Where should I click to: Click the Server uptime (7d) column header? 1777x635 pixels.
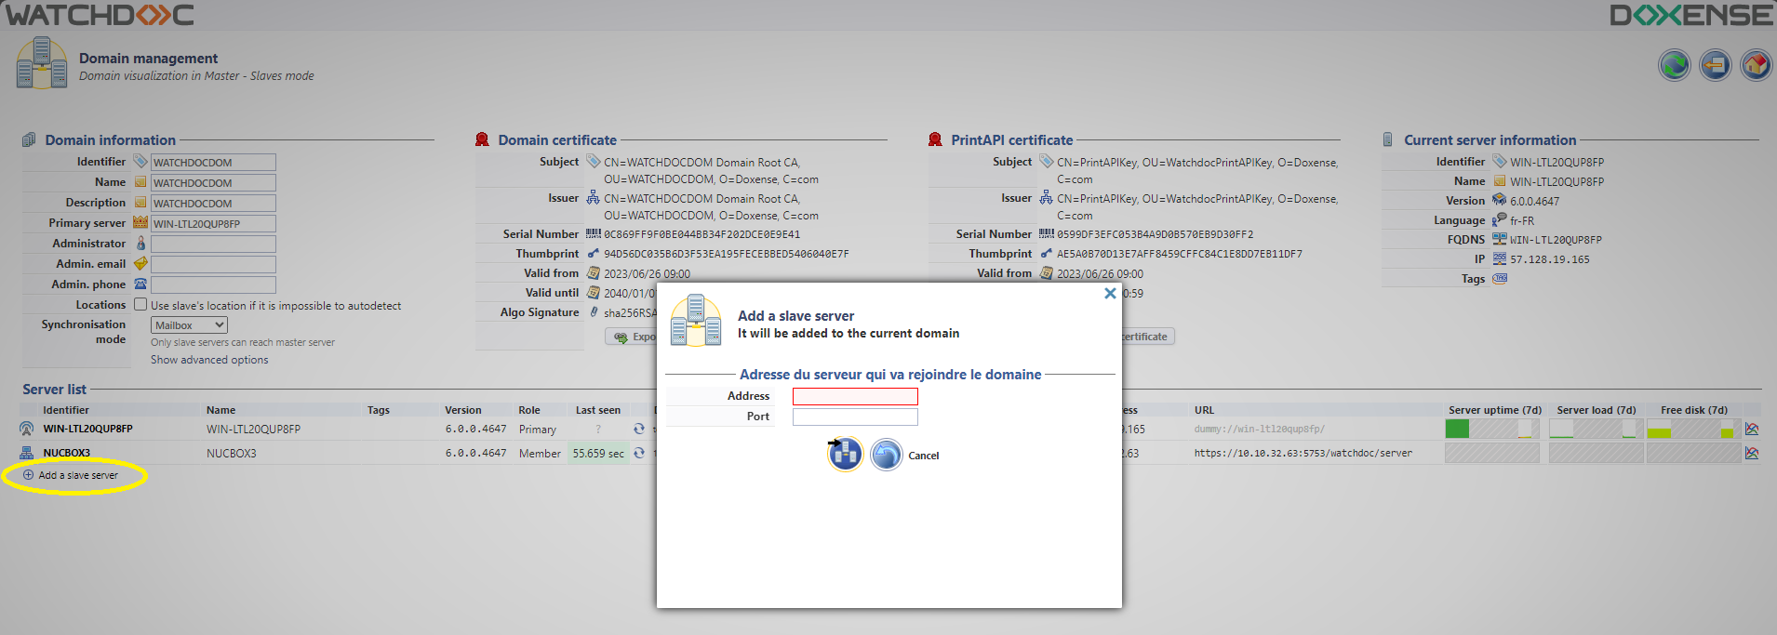(x=1494, y=410)
